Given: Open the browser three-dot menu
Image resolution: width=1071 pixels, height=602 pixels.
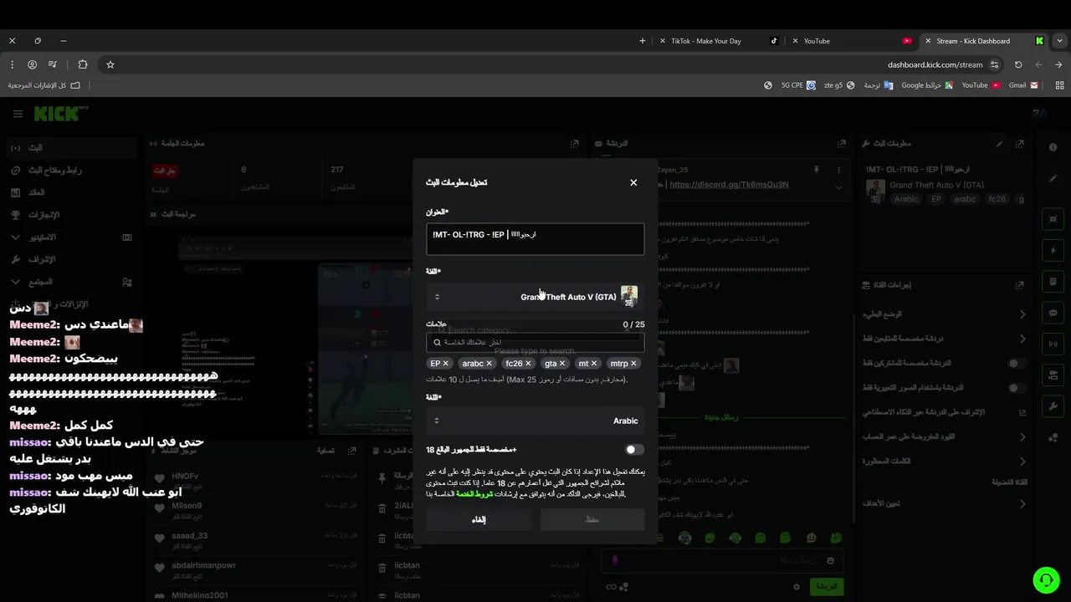Looking at the screenshot, I should tap(12, 64).
